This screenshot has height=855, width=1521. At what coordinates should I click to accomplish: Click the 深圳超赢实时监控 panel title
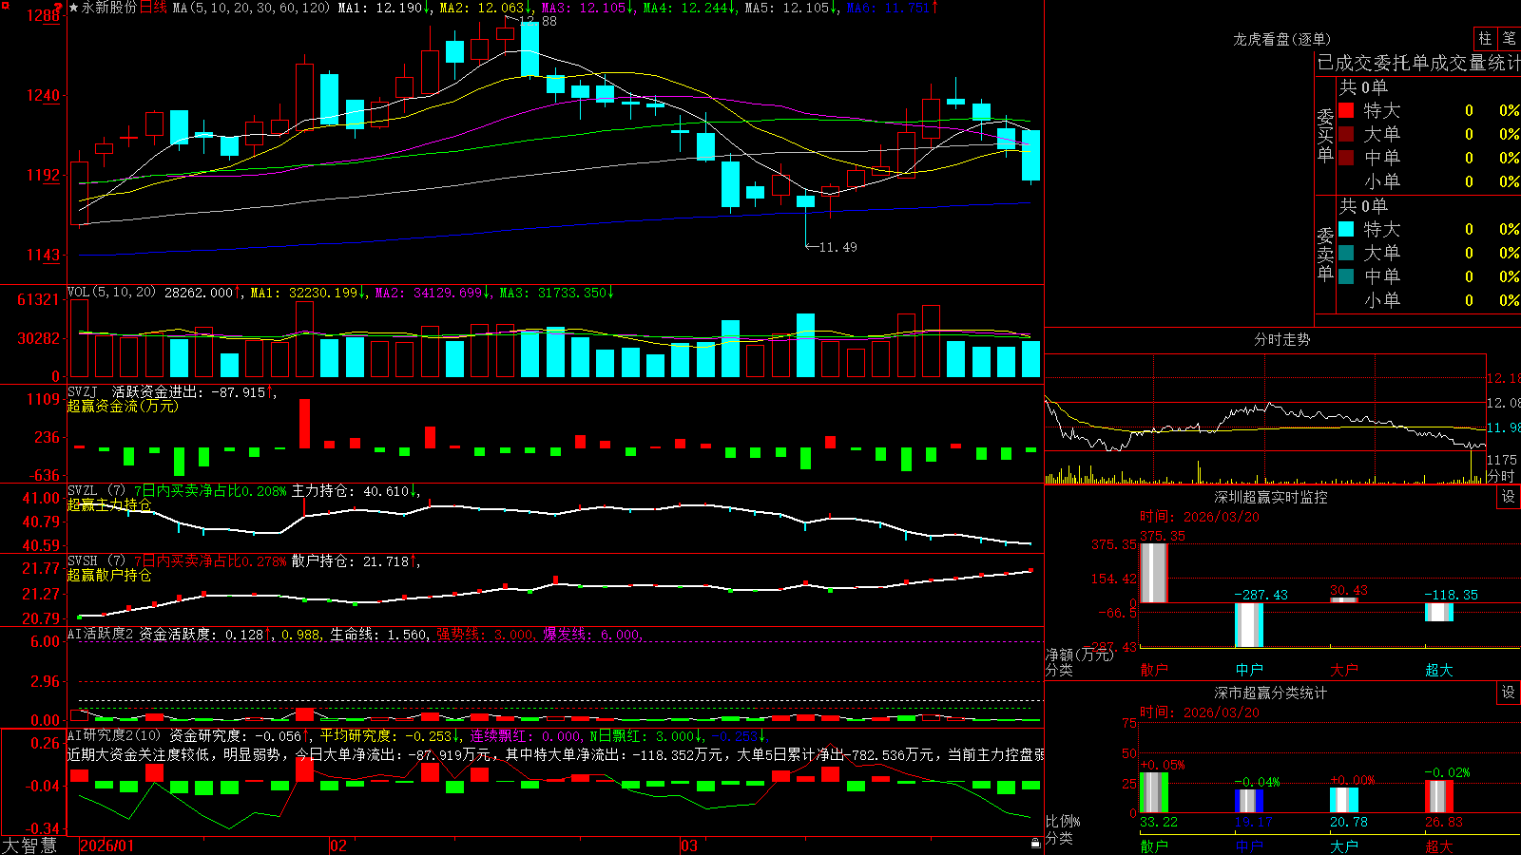coord(1271,497)
